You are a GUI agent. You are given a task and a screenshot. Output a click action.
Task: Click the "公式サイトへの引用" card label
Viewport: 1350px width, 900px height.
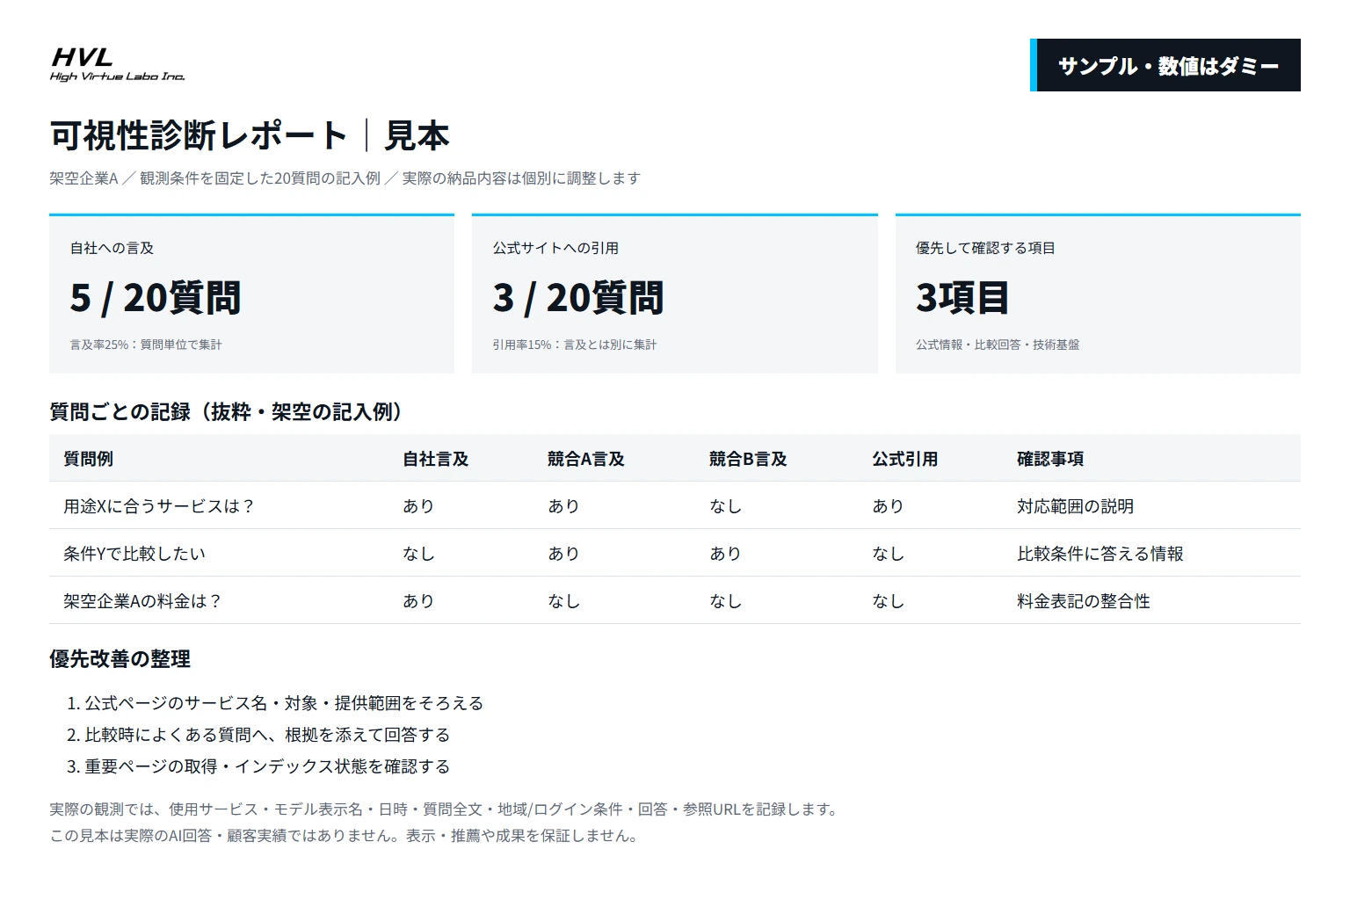coord(555,249)
